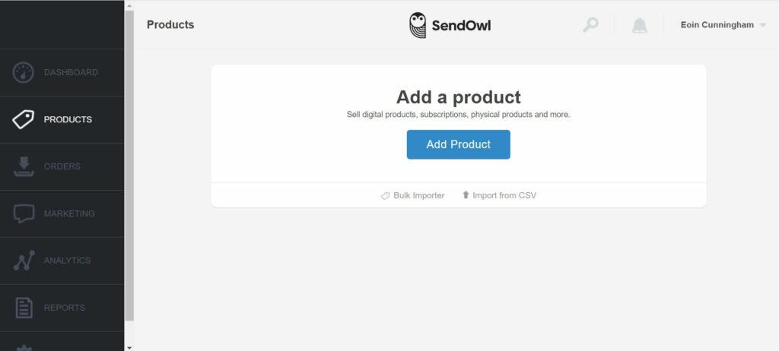Click the sidebar scrollbar thumb
This screenshot has height=351, width=779.
129,166
